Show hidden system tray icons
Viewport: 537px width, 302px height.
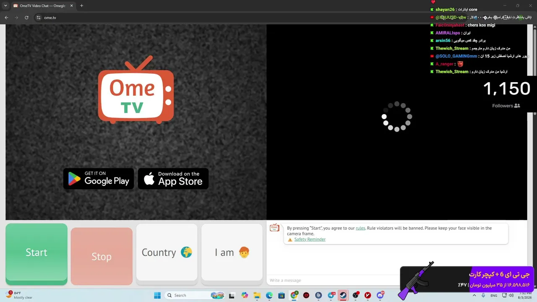(474, 296)
